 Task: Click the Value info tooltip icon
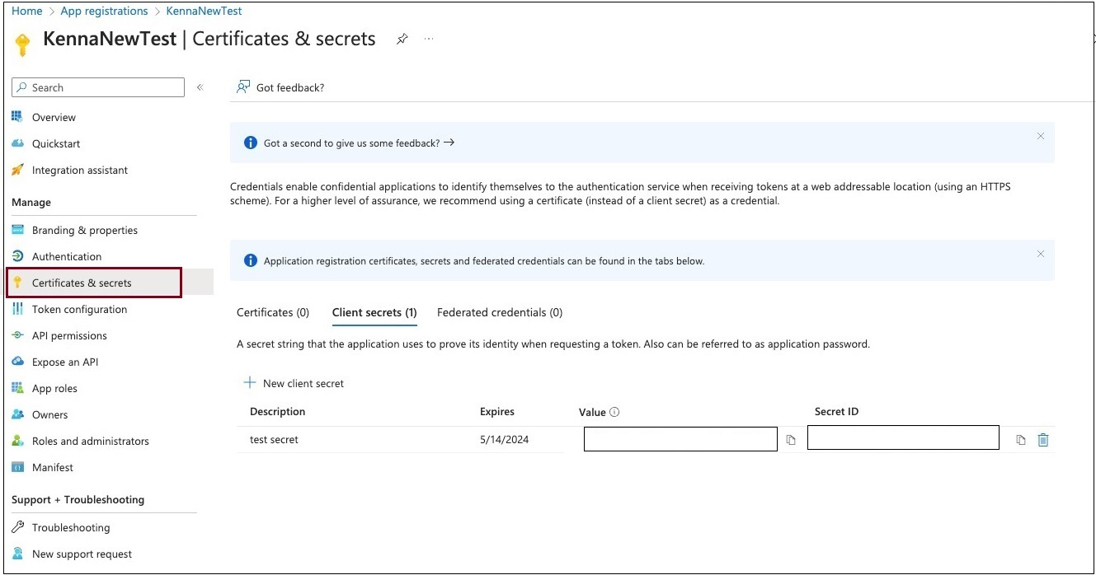614,412
